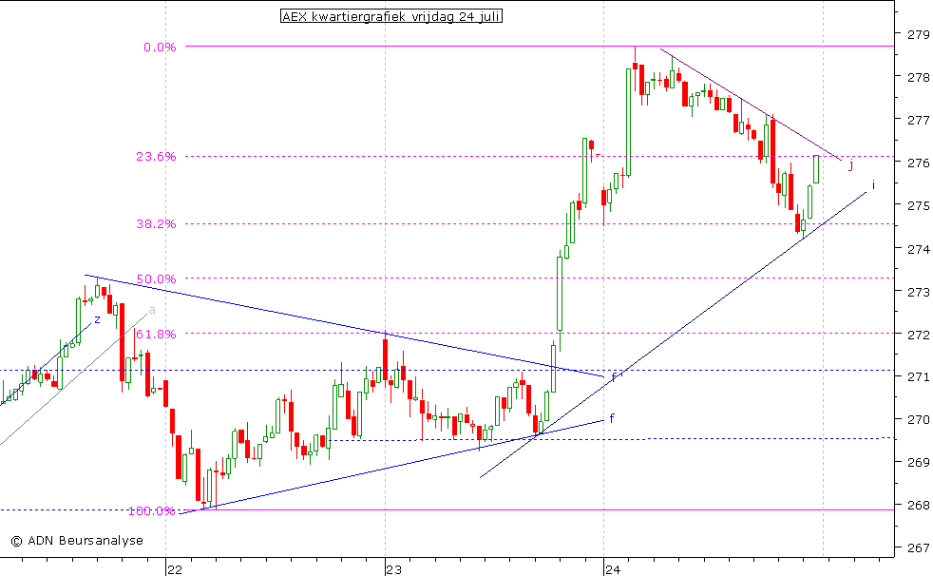Select the 61.8% Fibonacci label
This screenshot has width=933, height=576.
point(156,335)
